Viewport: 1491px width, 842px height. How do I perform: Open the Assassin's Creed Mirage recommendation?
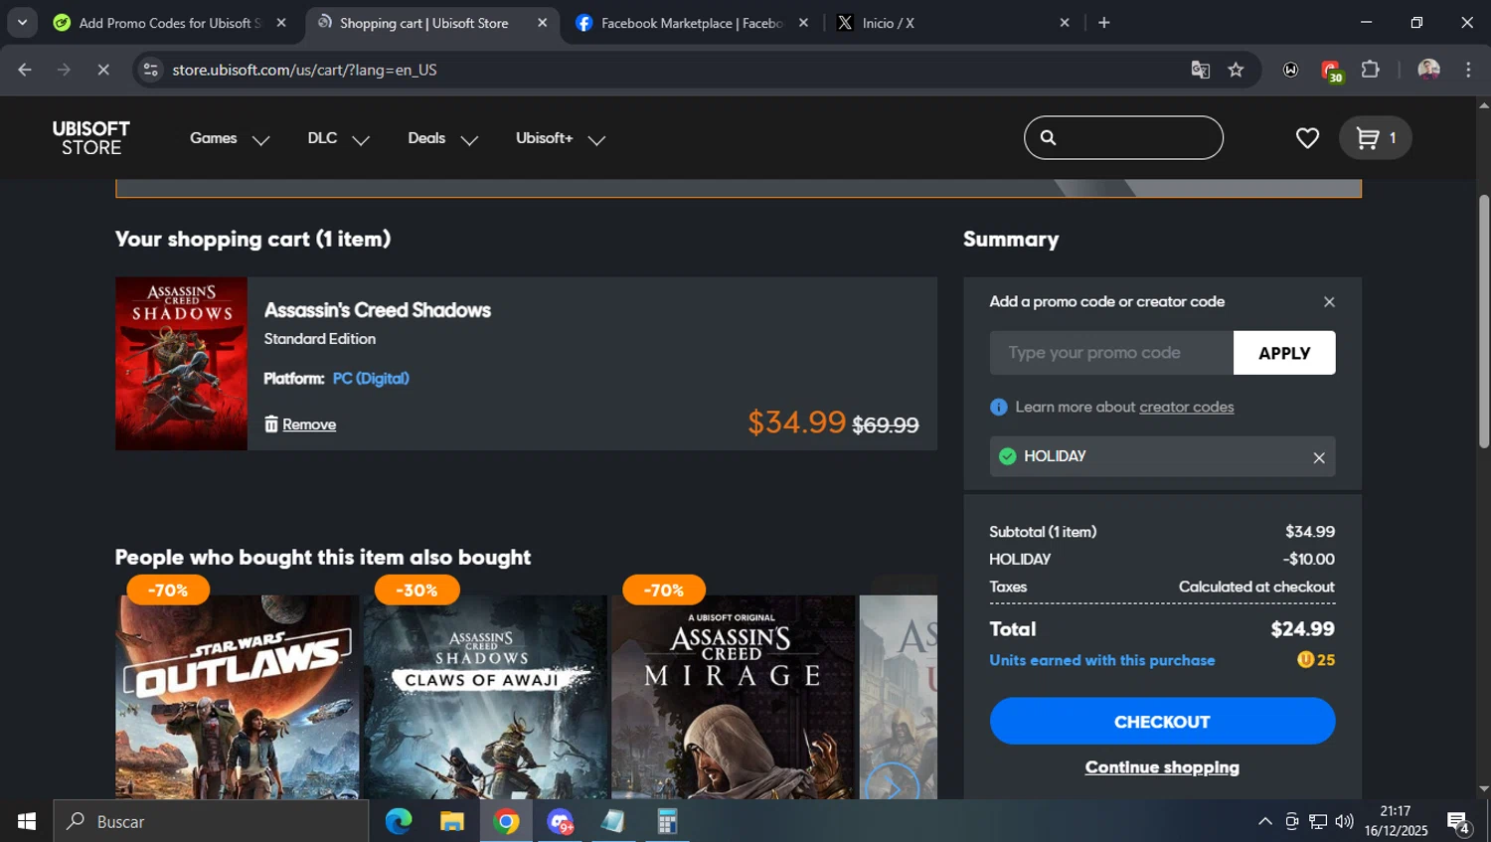pos(734,698)
